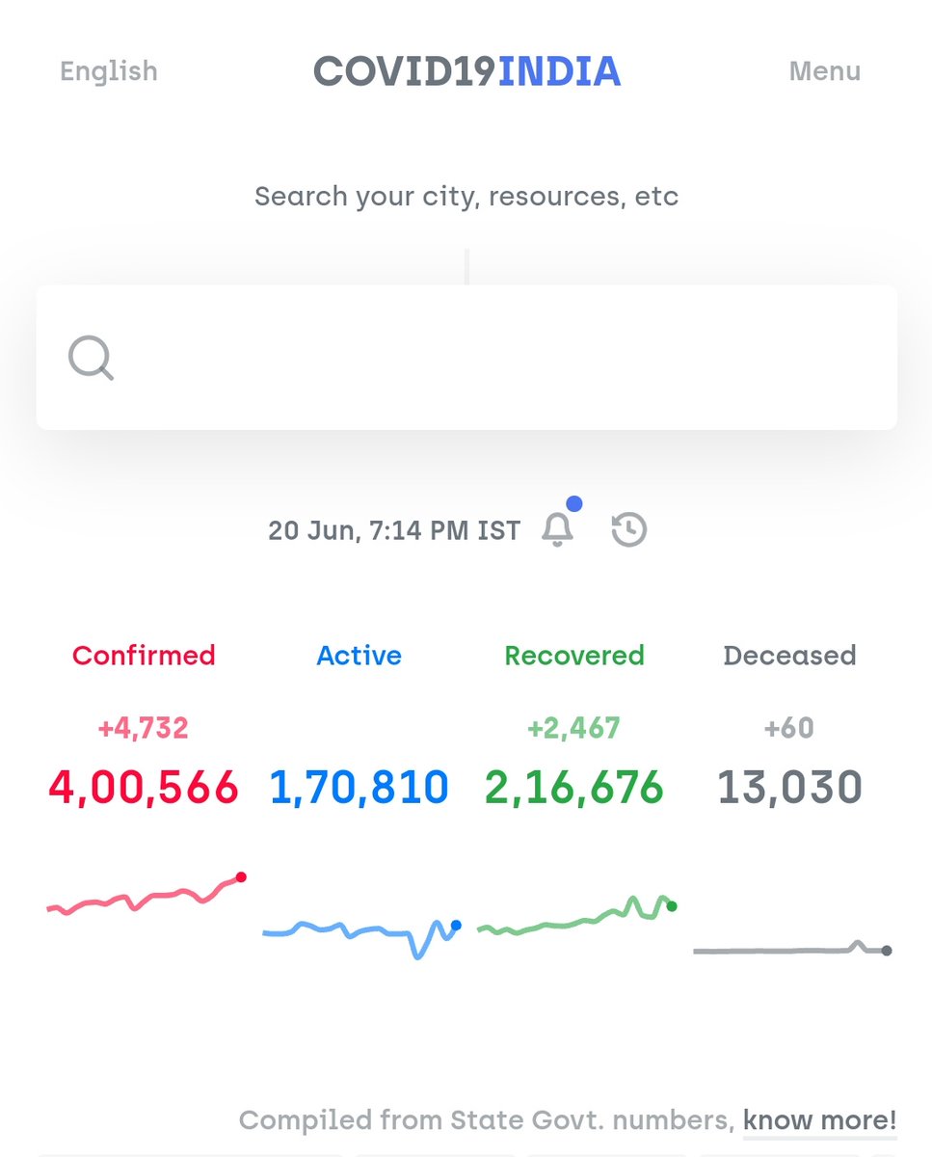Click the COVID19INDIA logo
The width and height of the screenshot is (932, 1157).
click(x=466, y=70)
